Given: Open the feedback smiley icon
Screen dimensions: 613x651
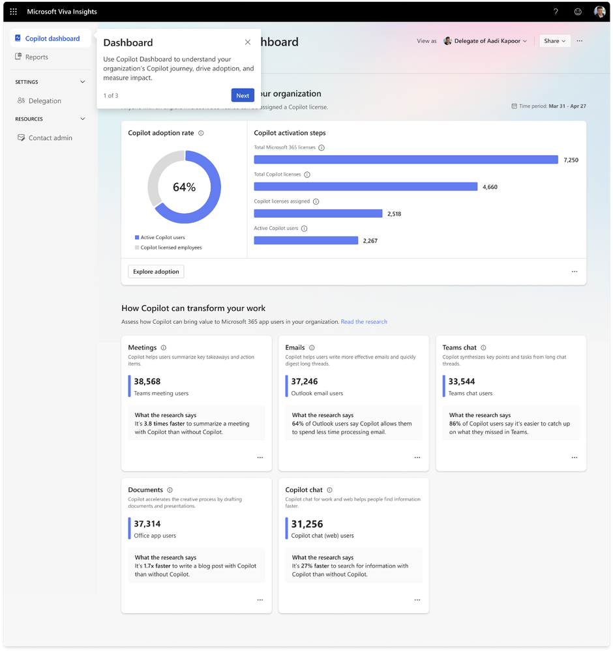Looking at the screenshot, I should 578,12.
